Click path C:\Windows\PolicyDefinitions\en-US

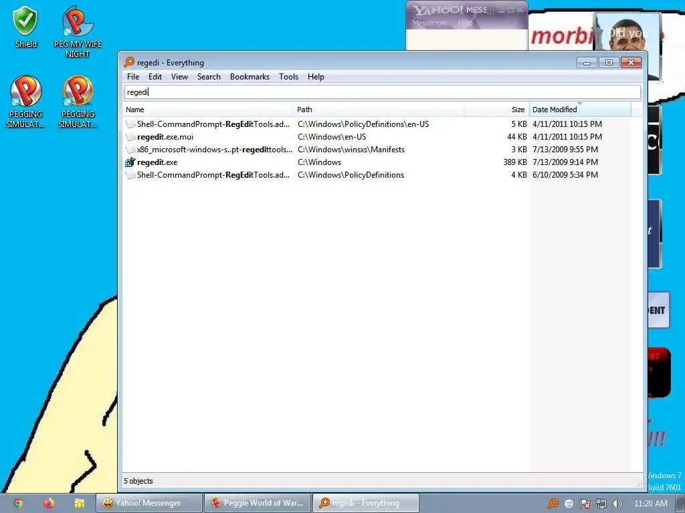point(363,124)
